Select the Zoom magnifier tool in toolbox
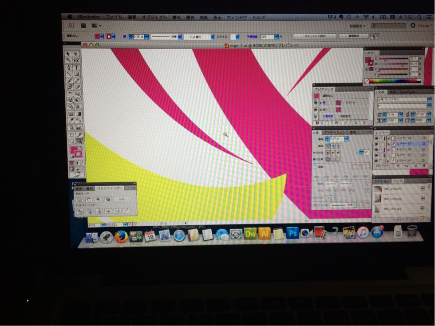 coord(79,141)
